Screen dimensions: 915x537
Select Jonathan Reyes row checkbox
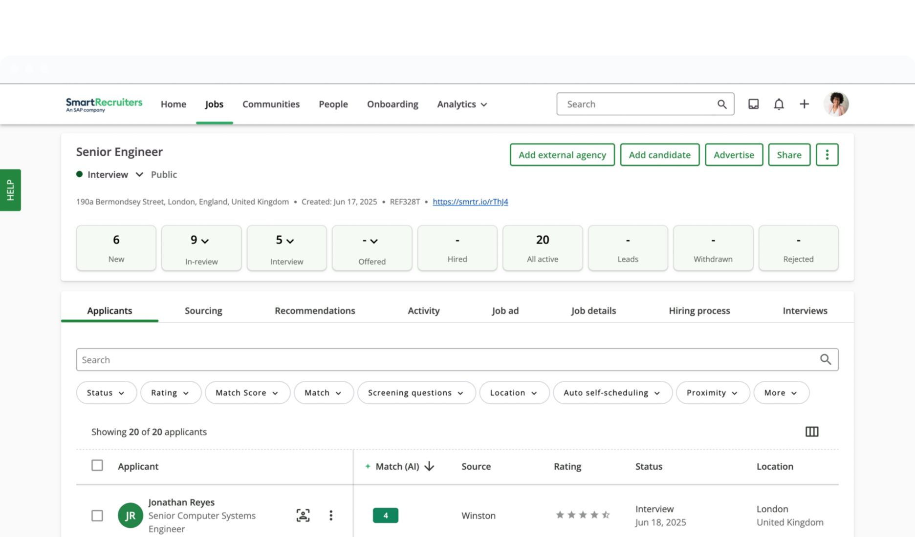tap(97, 516)
